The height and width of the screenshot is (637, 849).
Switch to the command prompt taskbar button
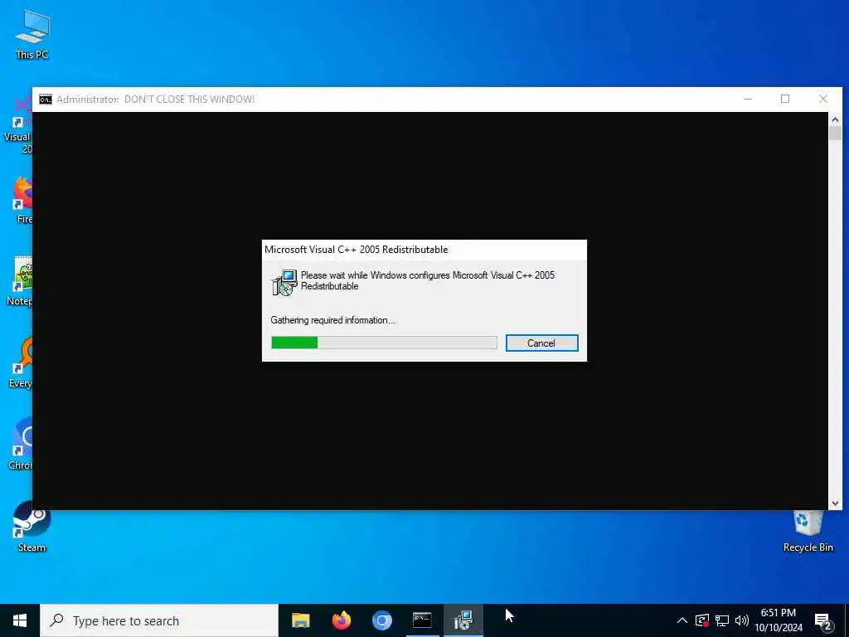(422, 620)
